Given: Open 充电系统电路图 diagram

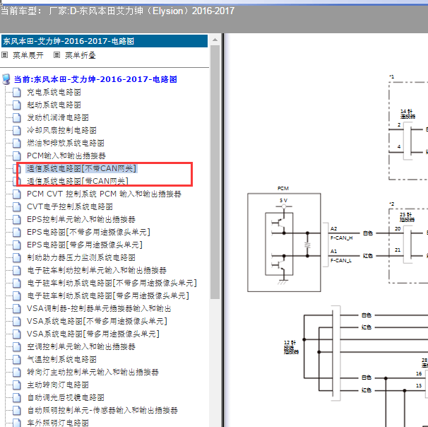Looking at the screenshot, I should coord(54,93).
